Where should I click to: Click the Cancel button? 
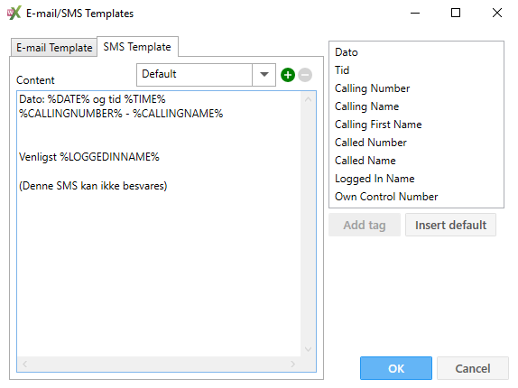(473, 368)
